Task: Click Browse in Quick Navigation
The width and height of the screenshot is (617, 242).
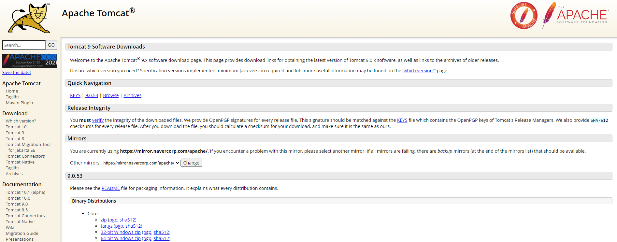Action: [x=111, y=95]
